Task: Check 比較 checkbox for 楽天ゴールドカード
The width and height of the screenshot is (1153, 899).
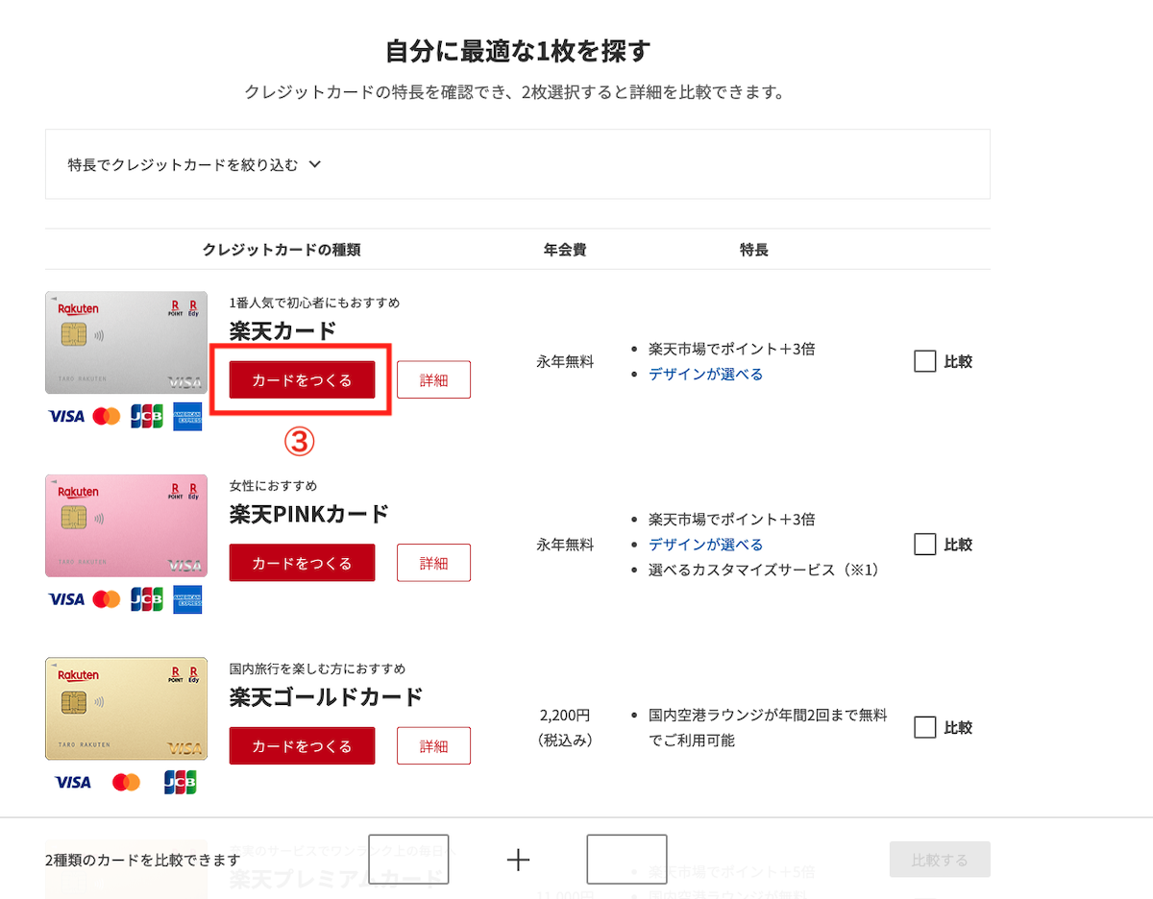Action: 924,728
